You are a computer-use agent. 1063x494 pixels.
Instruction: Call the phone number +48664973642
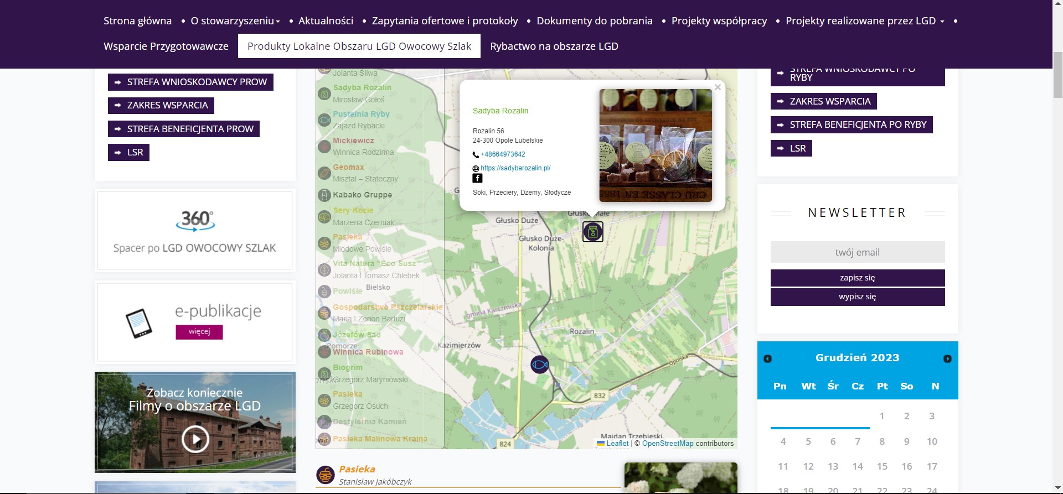point(503,154)
